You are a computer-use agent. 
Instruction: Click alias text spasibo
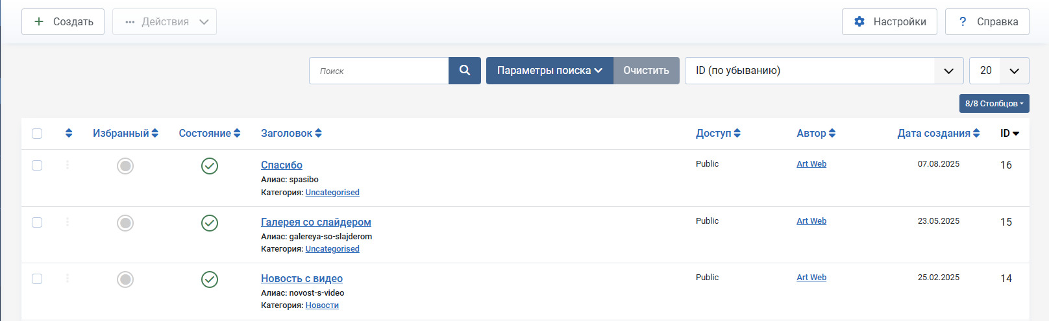(304, 180)
